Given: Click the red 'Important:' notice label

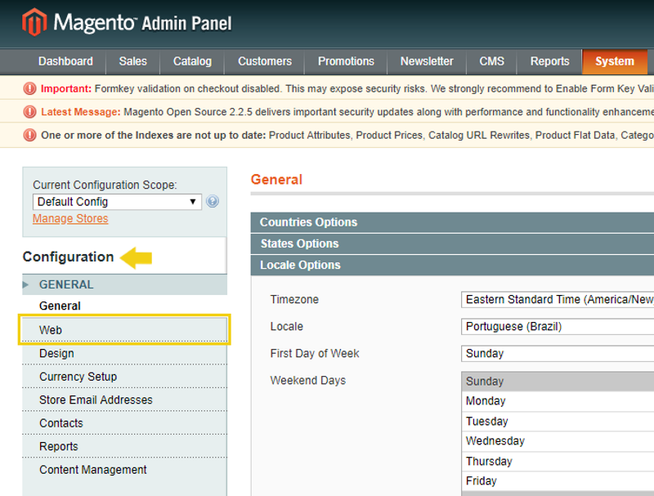Looking at the screenshot, I should (x=66, y=89).
